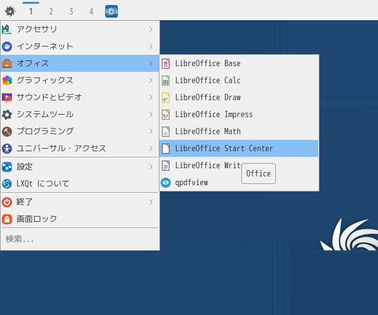Expand the システムツール submenu arrow
The image size is (378, 315).
click(151, 115)
